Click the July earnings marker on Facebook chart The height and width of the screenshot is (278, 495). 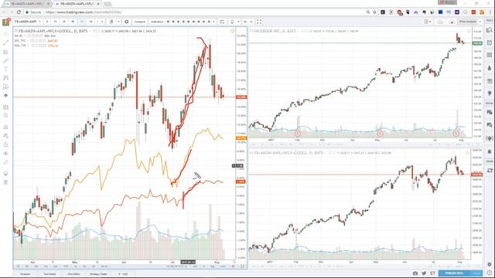click(x=456, y=134)
